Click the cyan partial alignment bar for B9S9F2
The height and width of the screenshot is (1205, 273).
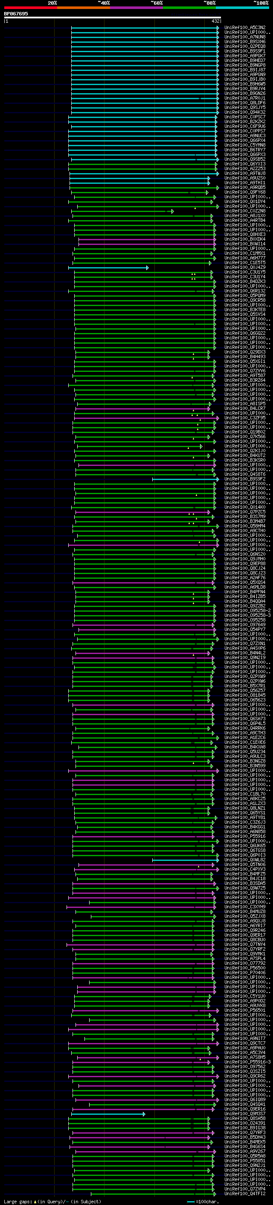[x=185, y=479]
